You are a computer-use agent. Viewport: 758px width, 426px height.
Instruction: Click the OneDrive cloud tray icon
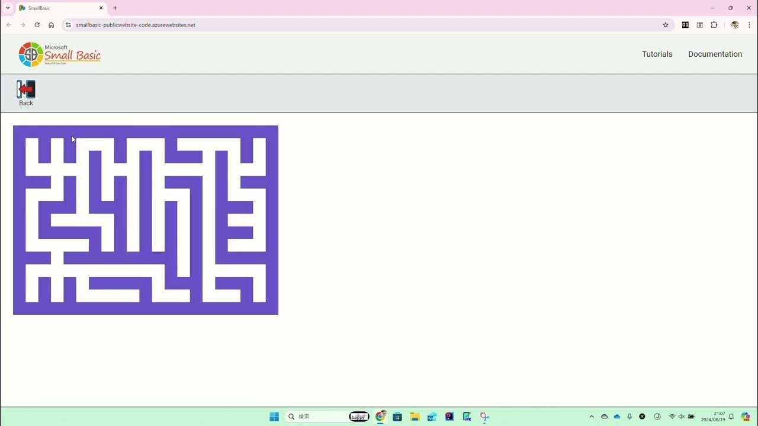(x=616, y=417)
